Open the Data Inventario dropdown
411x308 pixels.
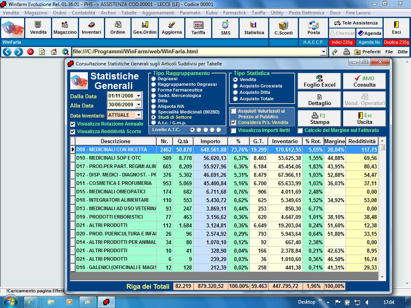click(x=138, y=115)
